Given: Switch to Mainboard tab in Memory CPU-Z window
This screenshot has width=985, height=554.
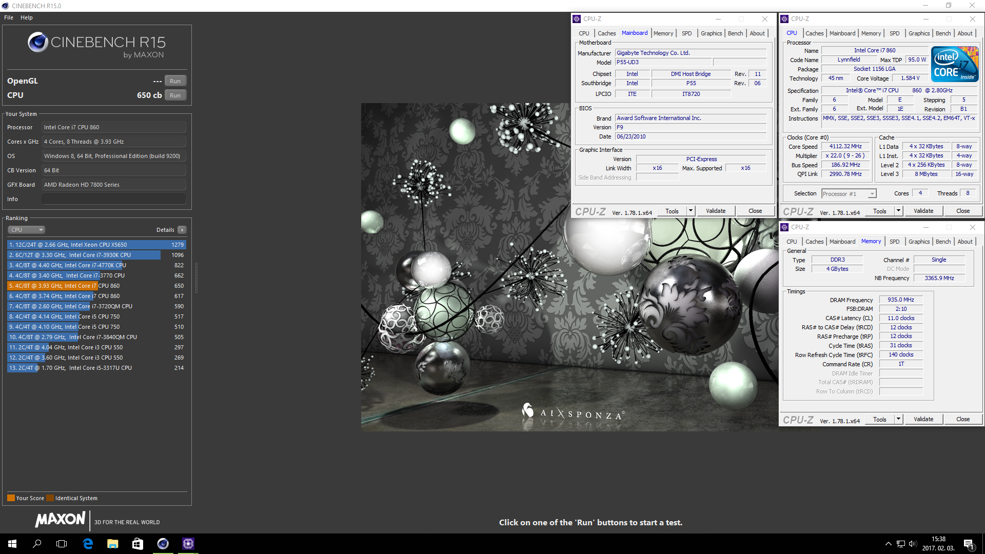Looking at the screenshot, I should click(x=842, y=242).
